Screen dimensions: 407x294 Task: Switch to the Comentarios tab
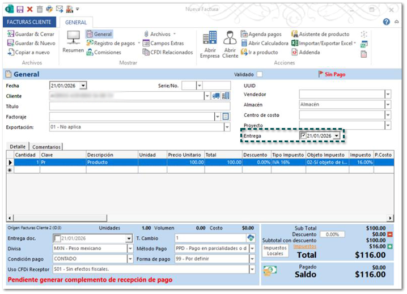coord(46,147)
